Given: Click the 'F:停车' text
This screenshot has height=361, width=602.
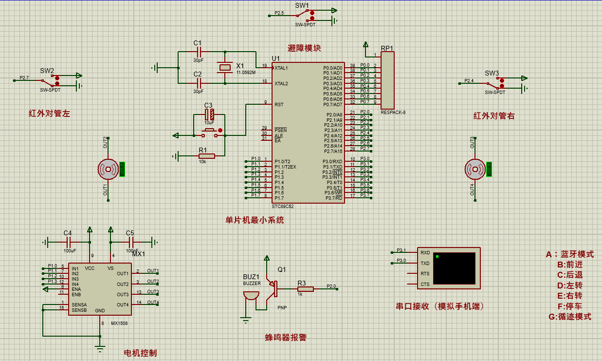Looking at the screenshot, I should [570, 306].
